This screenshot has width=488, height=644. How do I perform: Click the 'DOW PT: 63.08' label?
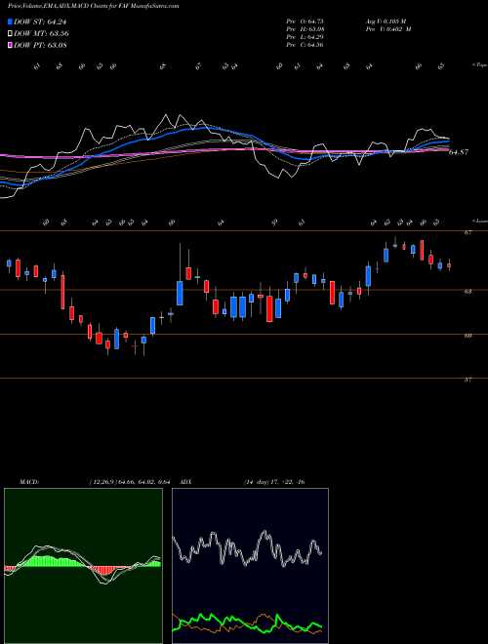pyautogui.click(x=40, y=45)
